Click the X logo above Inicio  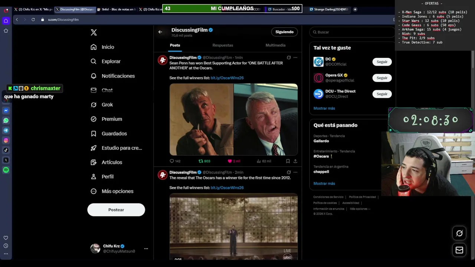coord(94,33)
